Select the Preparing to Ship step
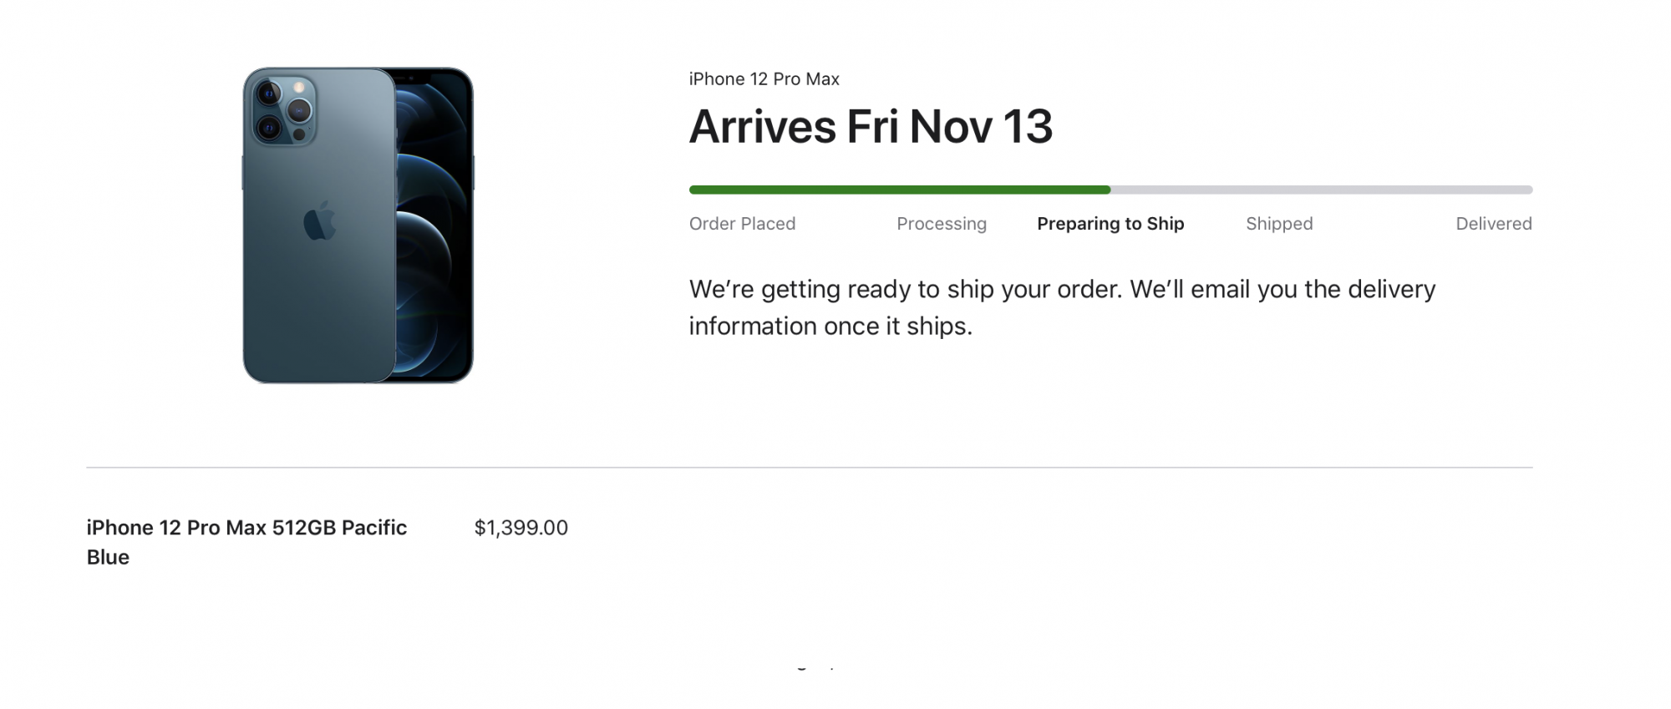This screenshot has width=1671, height=709. (1110, 224)
